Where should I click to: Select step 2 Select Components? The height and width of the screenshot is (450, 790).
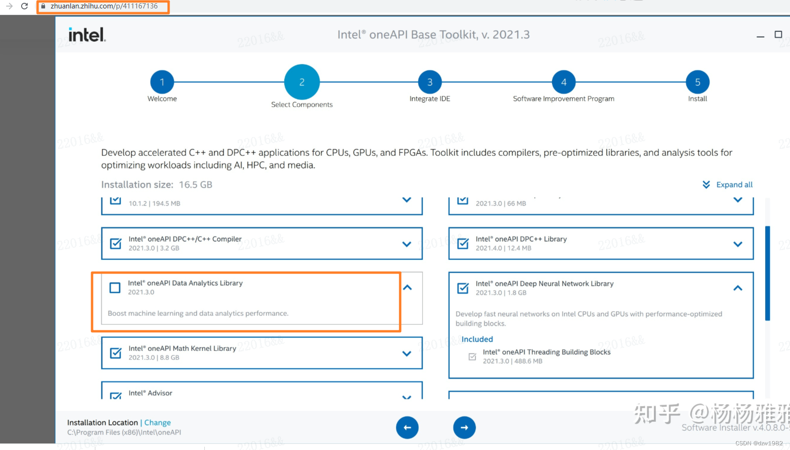click(x=302, y=82)
